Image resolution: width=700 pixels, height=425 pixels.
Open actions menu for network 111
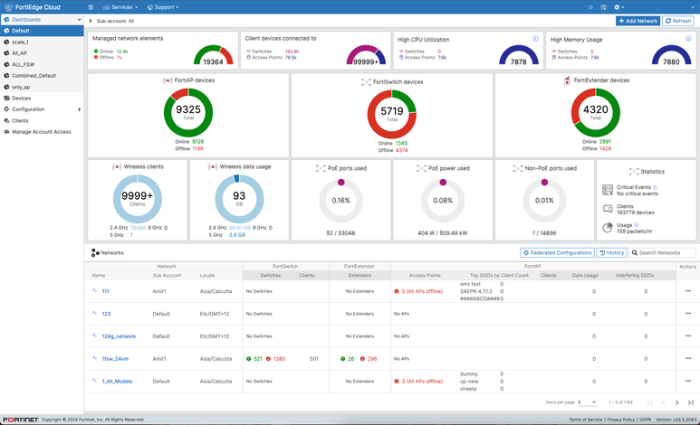(687, 291)
